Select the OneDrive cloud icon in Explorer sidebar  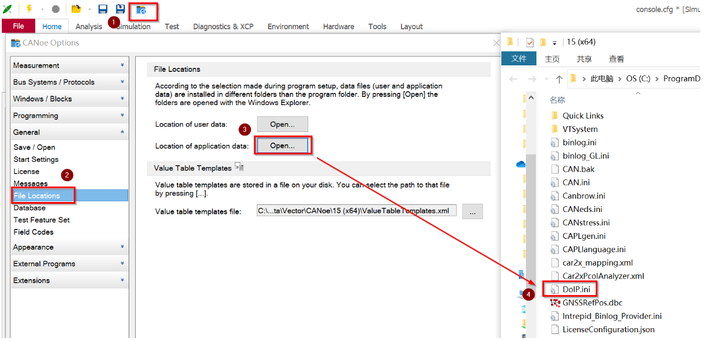click(x=521, y=165)
